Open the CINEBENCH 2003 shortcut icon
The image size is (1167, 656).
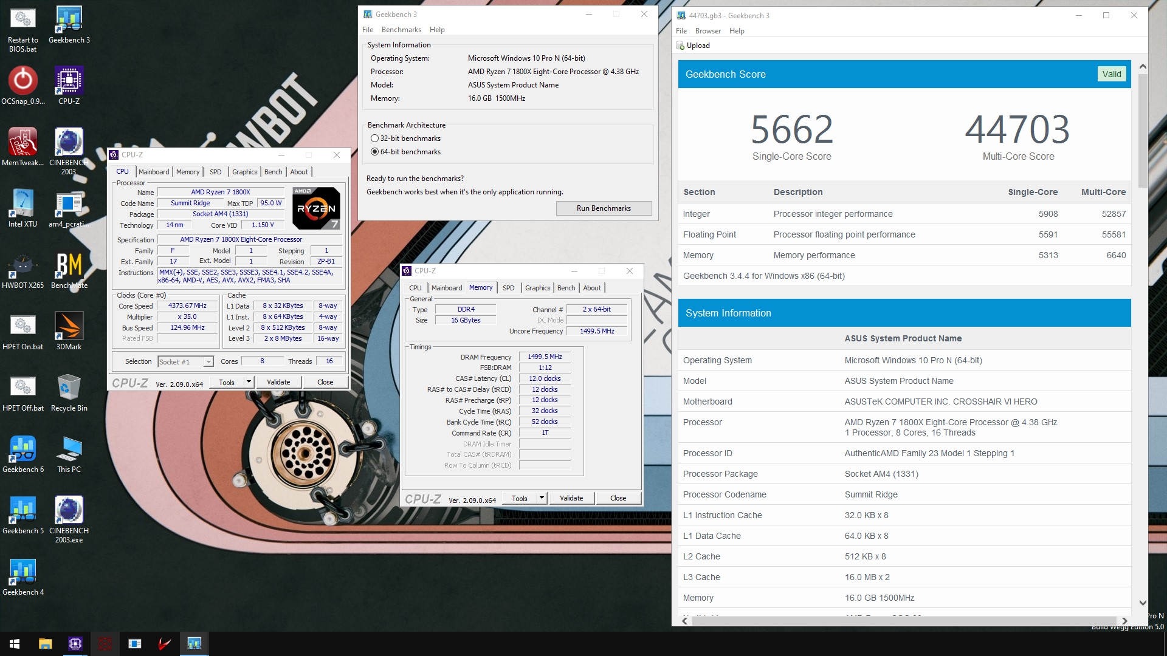[x=69, y=151]
